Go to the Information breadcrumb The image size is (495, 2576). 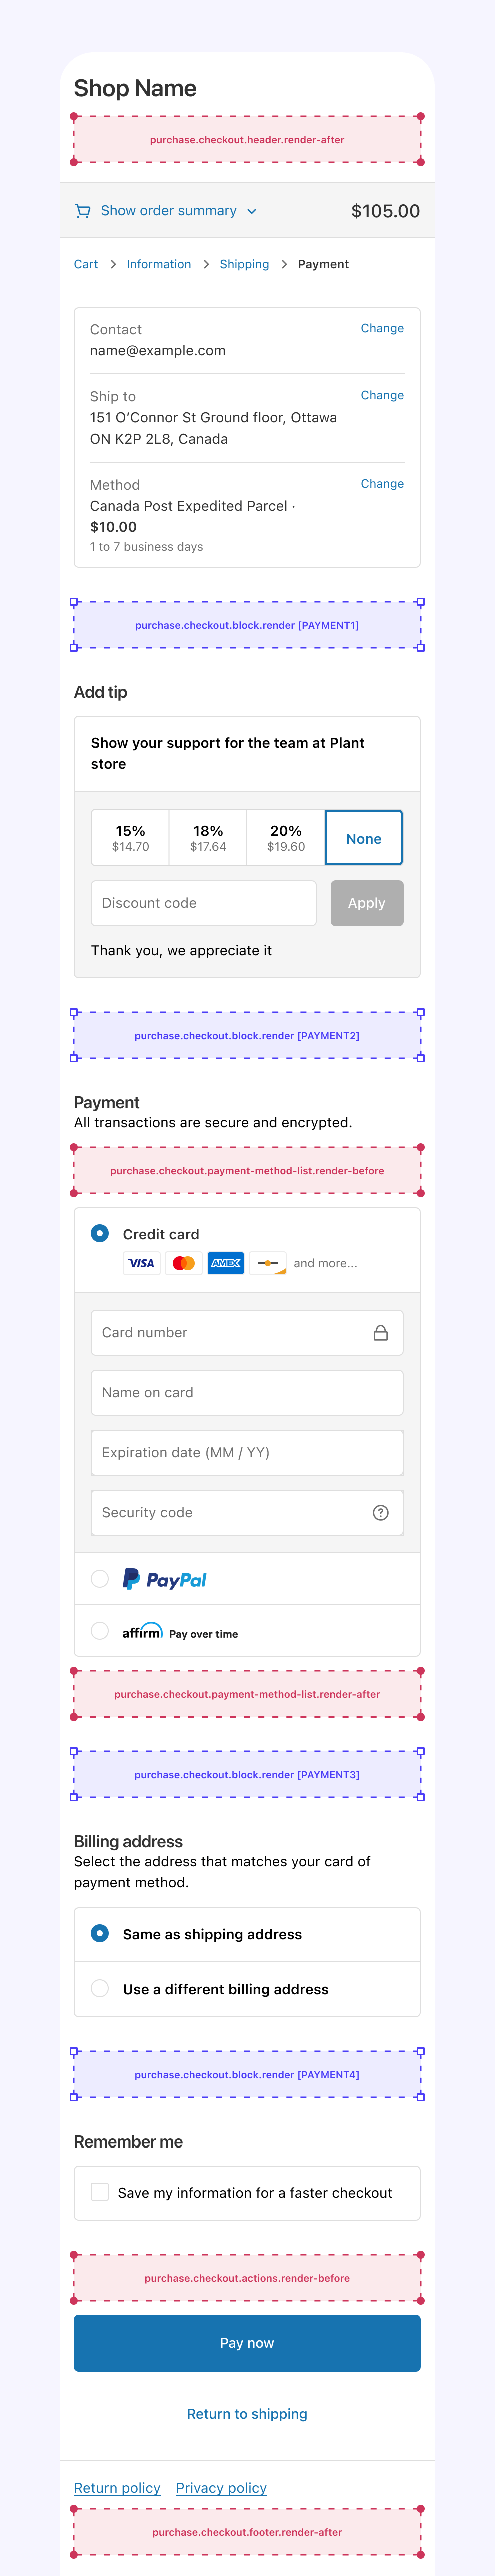[158, 264]
